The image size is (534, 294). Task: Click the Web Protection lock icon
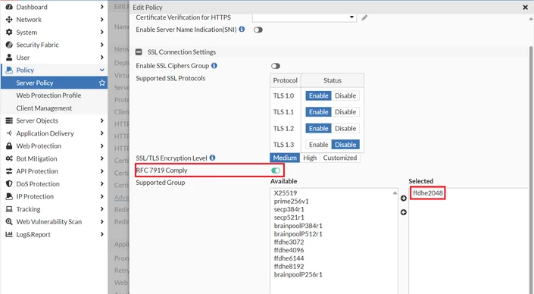[9, 145]
